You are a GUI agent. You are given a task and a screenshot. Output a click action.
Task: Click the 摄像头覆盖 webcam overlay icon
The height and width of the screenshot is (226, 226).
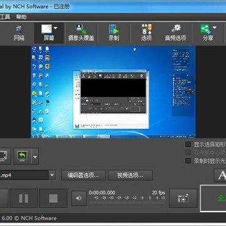coord(81,33)
